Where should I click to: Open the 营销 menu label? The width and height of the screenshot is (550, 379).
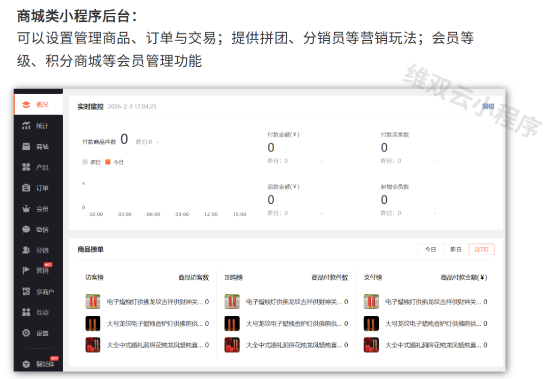42,270
